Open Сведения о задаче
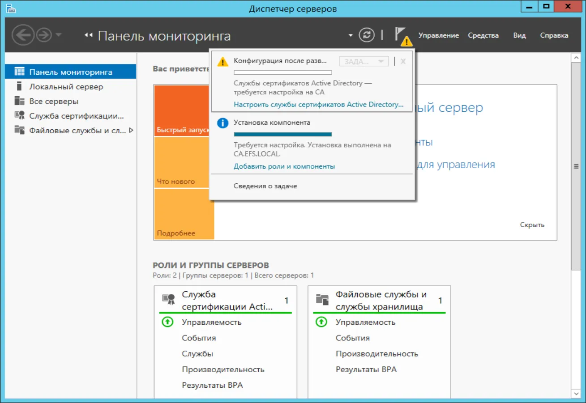The width and height of the screenshot is (586, 403). pyautogui.click(x=265, y=186)
